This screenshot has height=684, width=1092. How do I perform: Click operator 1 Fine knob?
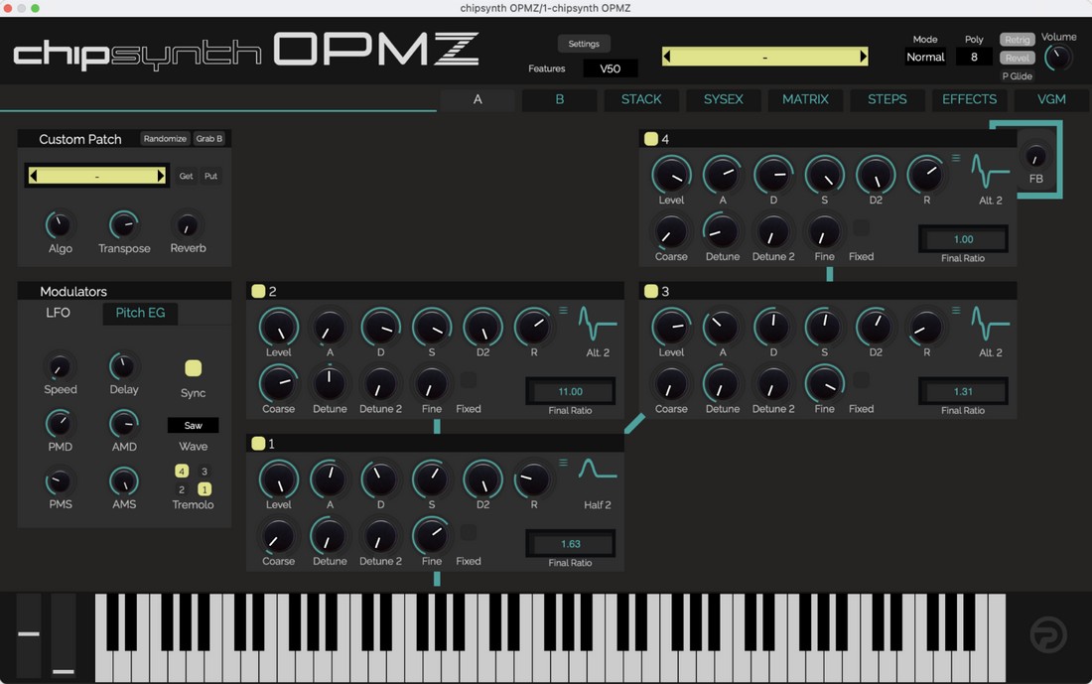click(x=432, y=536)
